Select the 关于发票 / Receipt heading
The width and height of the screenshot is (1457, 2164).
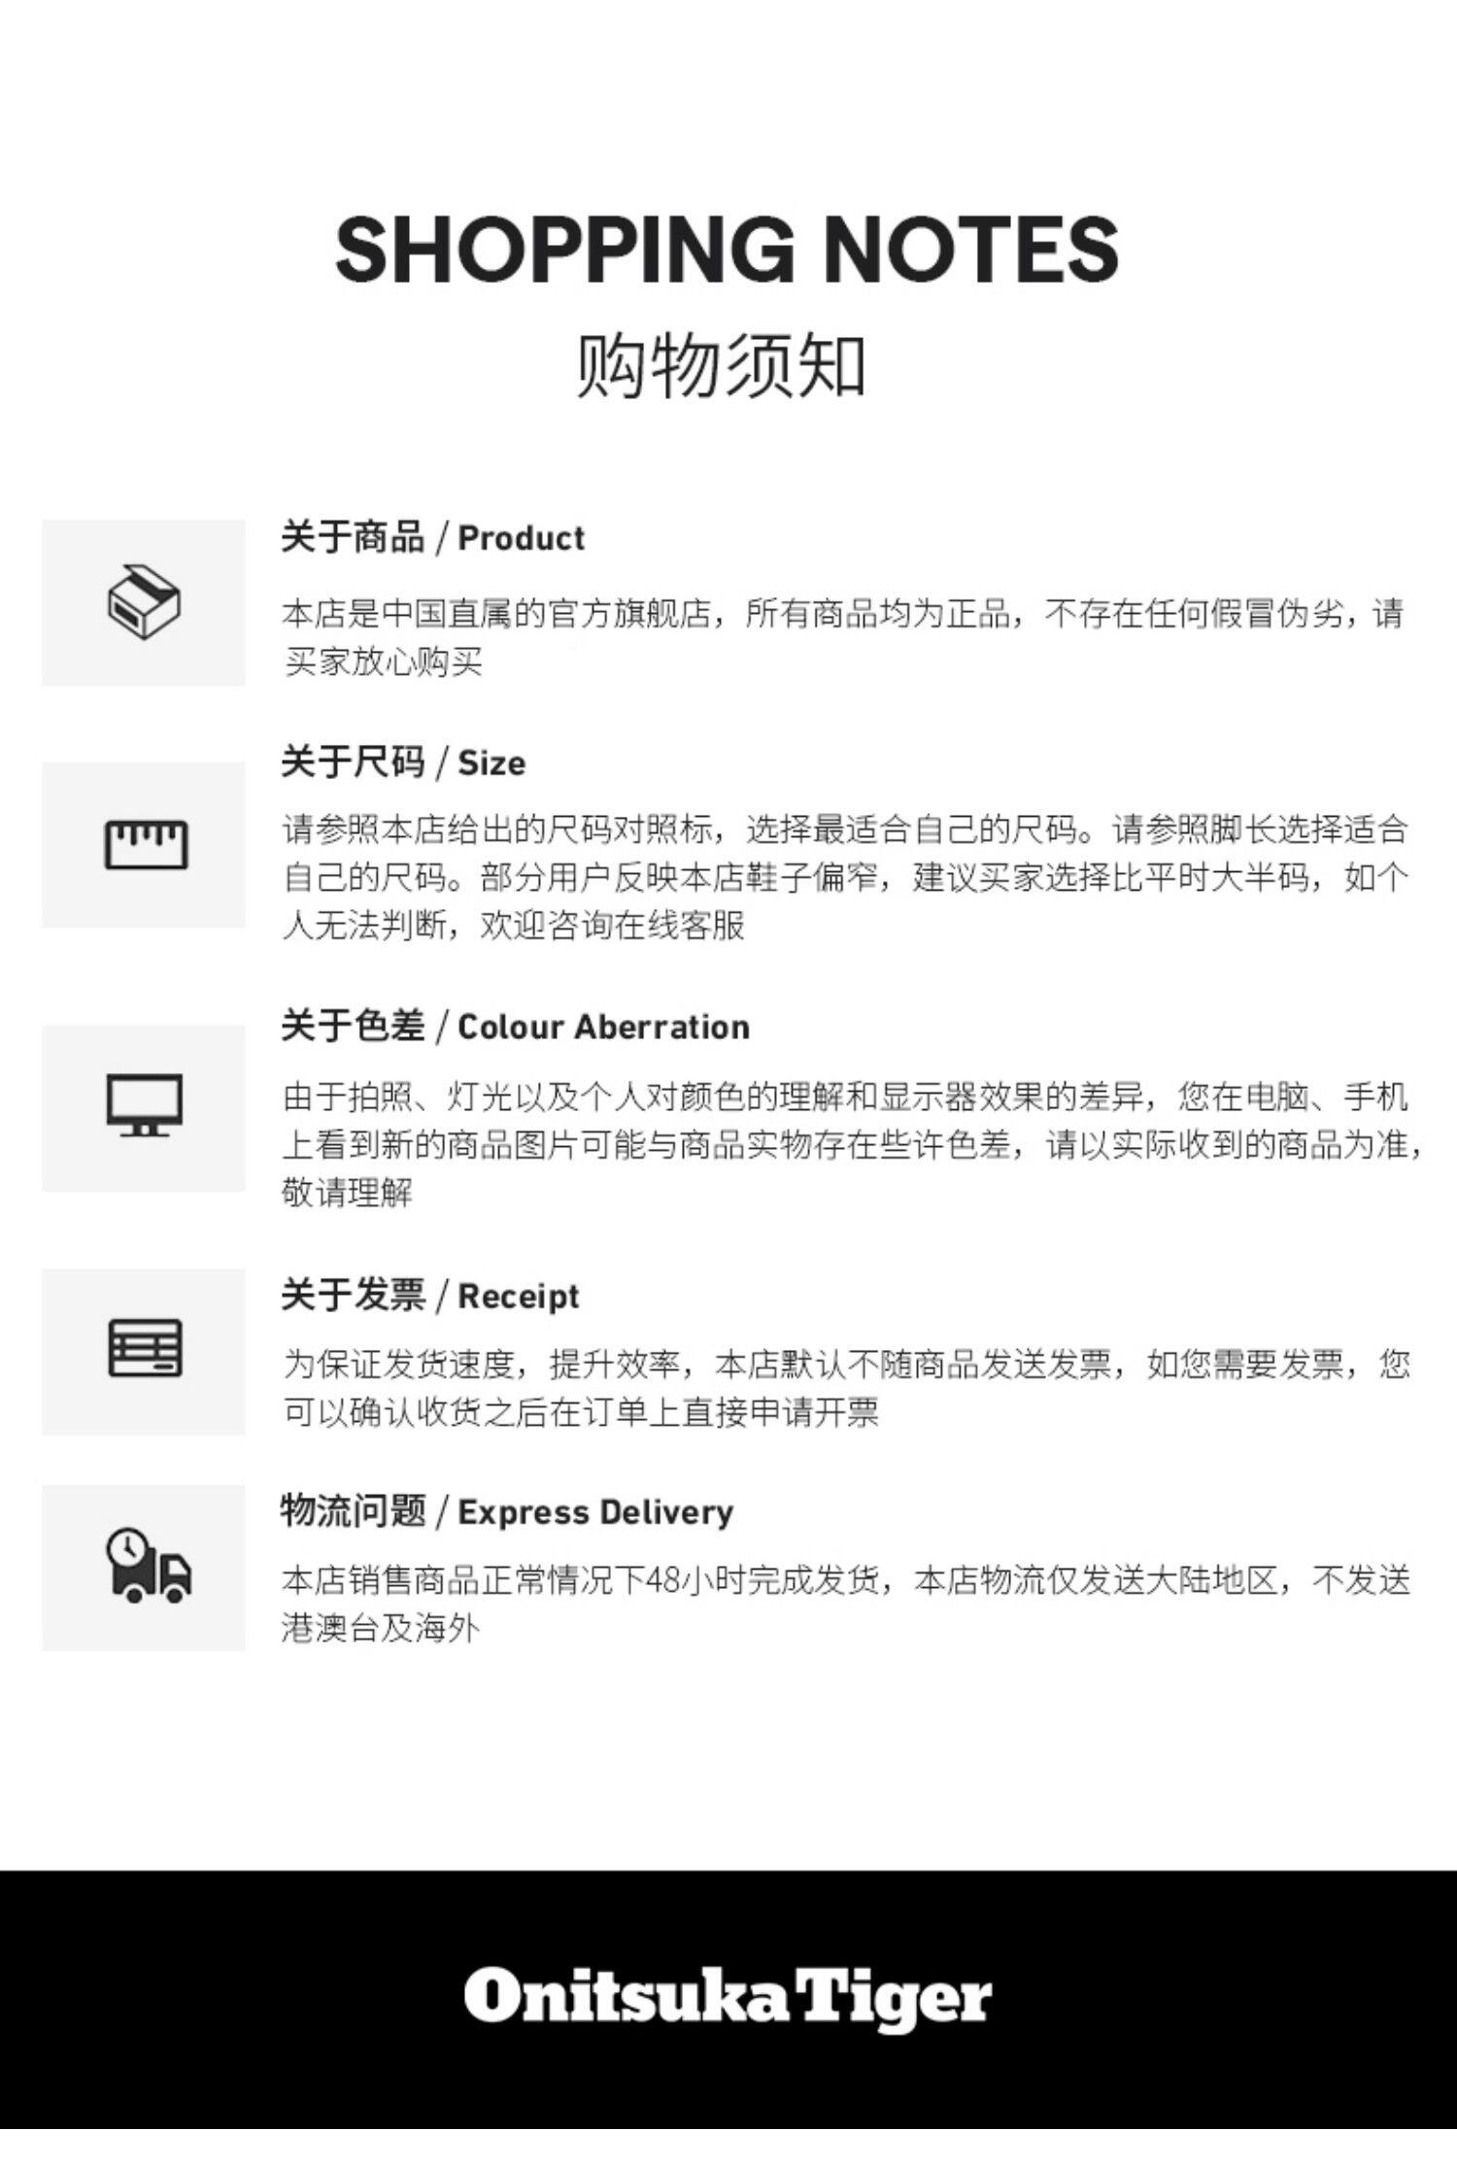tap(430, 1296)
